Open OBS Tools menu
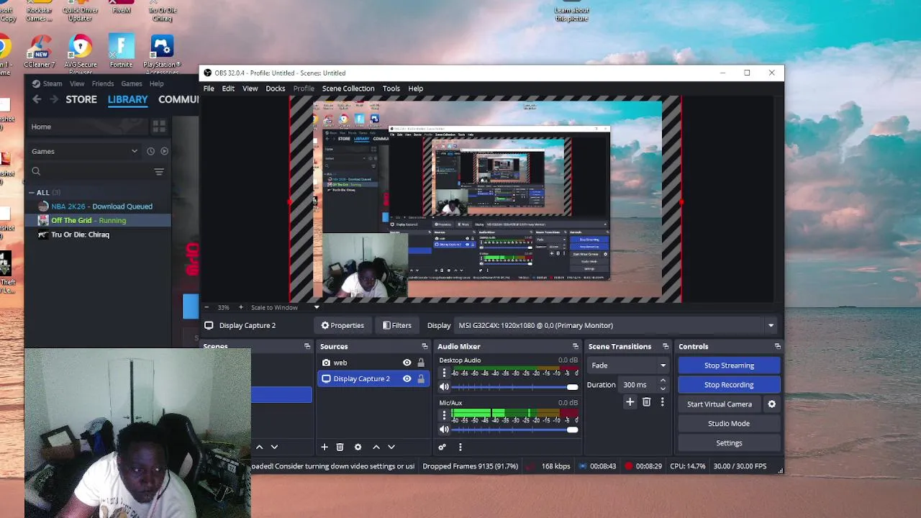Image resolution: width=921 pixels, height=518 pixels. [x=391, y=88]
